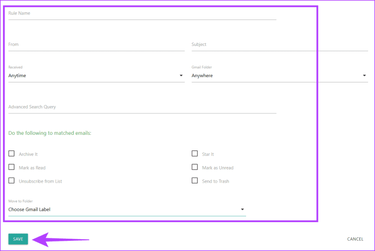Click the Gmail Folder dropdown arrow icon
The height and width of the screenshot is (251, 375).
click(364, 76)
